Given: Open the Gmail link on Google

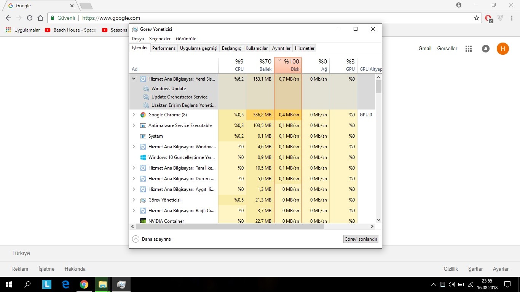Looking at the screenshot, I should (425, 48).
